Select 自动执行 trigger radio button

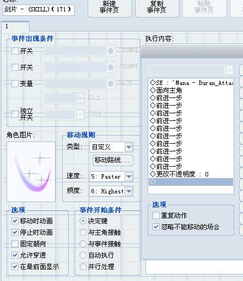click(x=83, y=255)
